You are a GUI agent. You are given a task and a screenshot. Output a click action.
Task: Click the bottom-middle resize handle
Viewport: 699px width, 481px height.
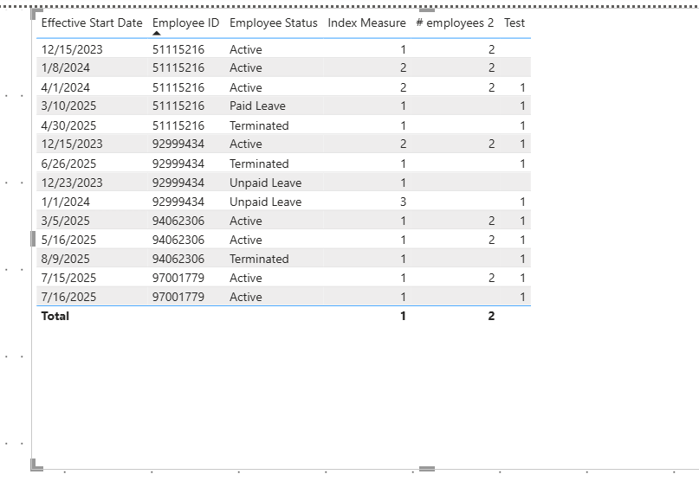[426, 468]
